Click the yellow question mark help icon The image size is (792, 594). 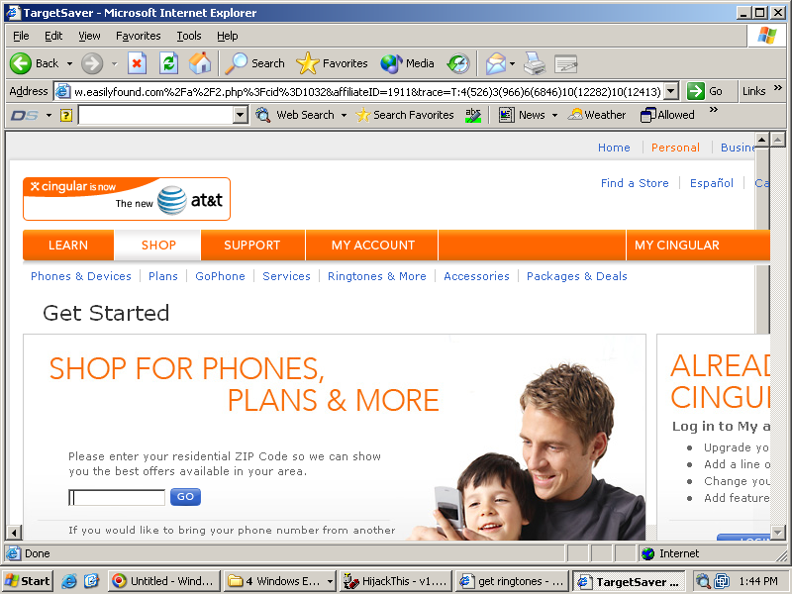click(66, 116)
